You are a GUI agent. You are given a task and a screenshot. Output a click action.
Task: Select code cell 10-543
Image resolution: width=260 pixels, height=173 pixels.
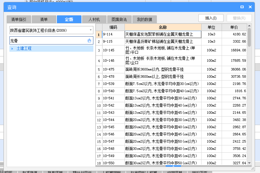[x=113, y=113]
